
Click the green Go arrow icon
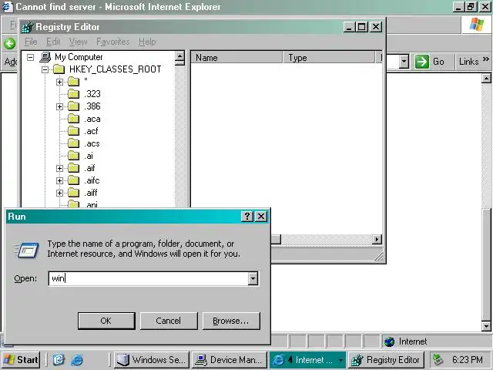click(x=421, y=62)
